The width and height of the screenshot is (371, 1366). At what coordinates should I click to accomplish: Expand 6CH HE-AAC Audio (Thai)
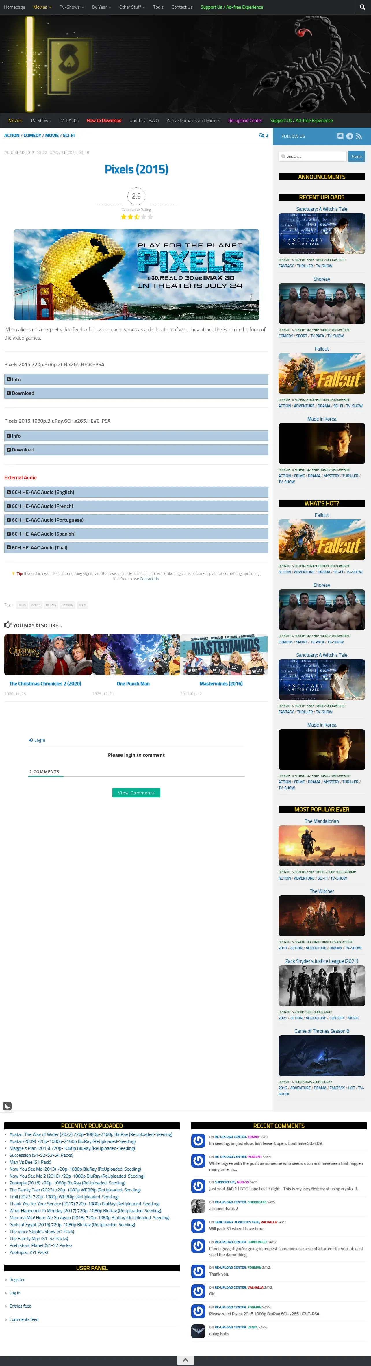[136, 548]
